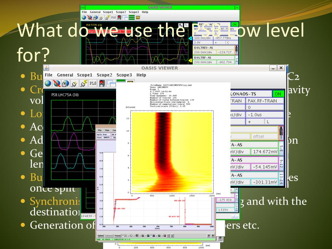Click BAX.TREV-AS channel name in back viewer
This screenshot has width=332, height=249.
coord(214,48)
